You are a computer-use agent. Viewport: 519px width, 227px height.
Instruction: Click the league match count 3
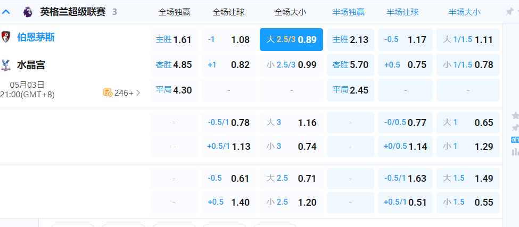pyautogui.click(x=114, y=13)
